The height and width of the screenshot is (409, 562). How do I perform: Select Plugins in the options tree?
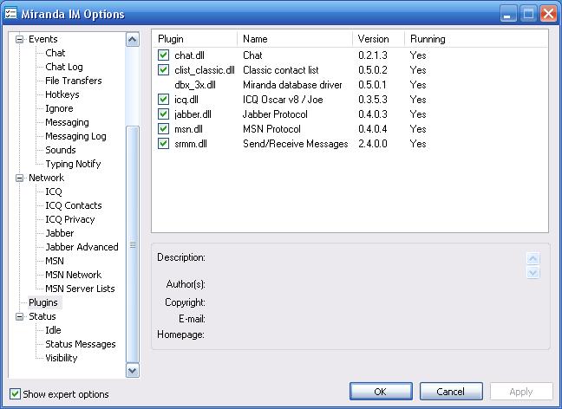pos(43,302)
